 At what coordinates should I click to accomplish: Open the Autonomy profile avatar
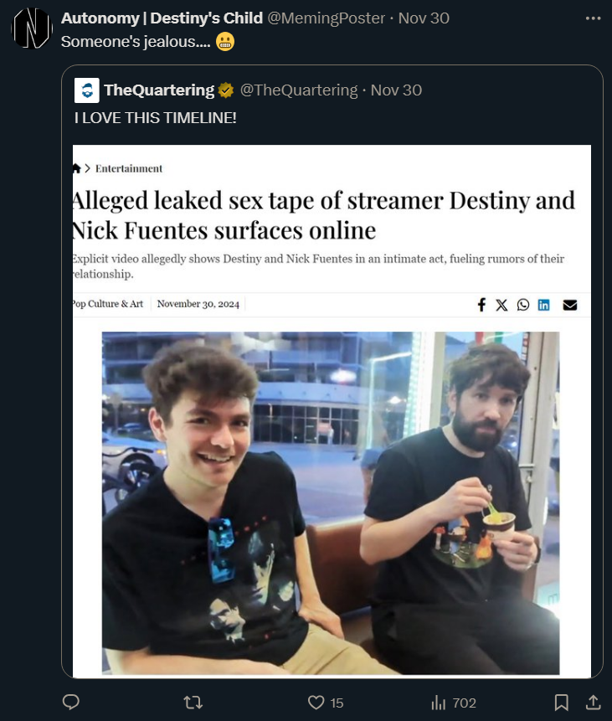32,28
